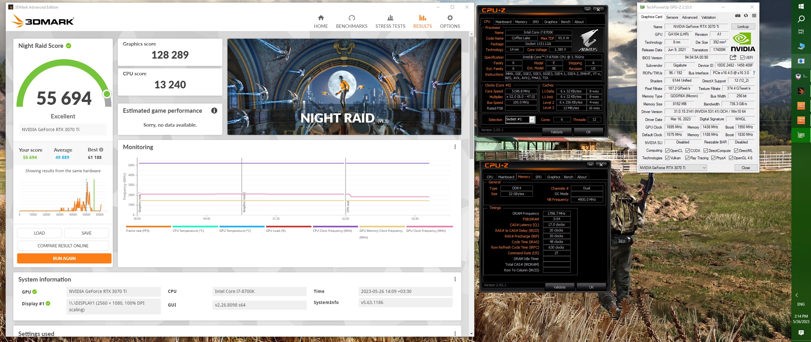
Task: Open the System information three-dot menu
Action: click(455, 279)
